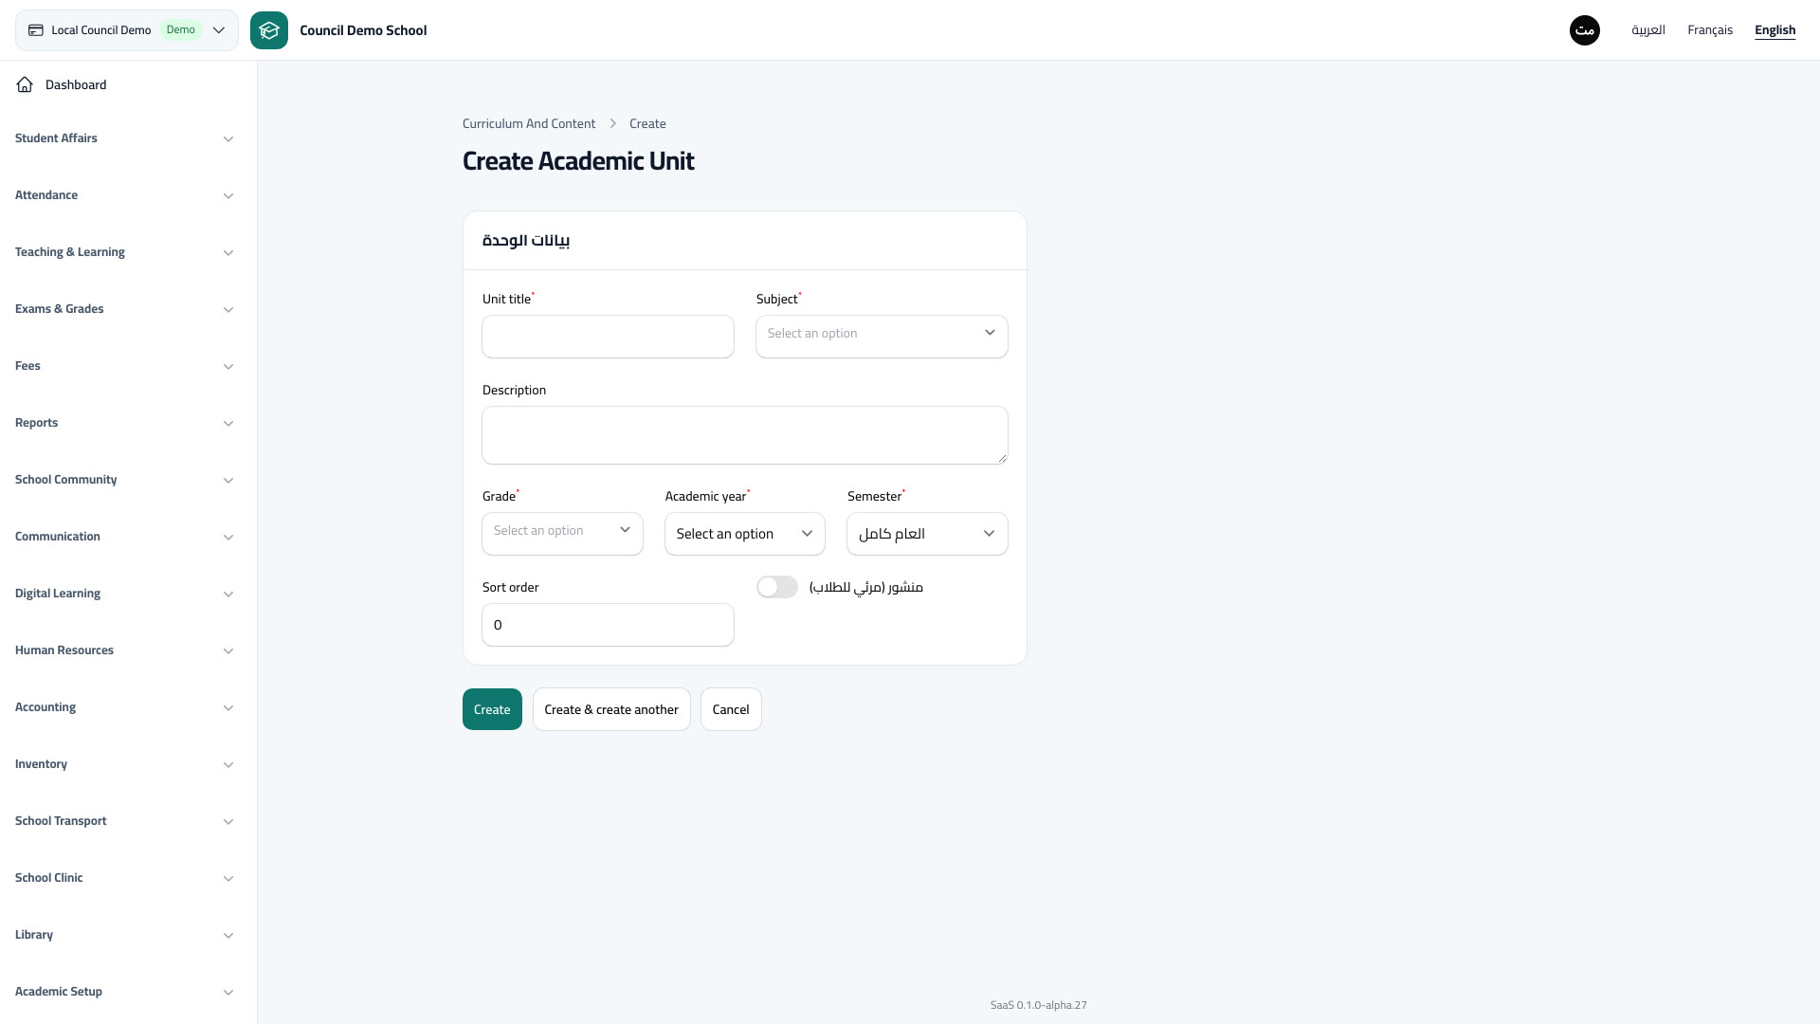Open Curriculum And Content breadcrumb
Viewport: 1820px width, 1024px height.
click(x=529, y=123)
